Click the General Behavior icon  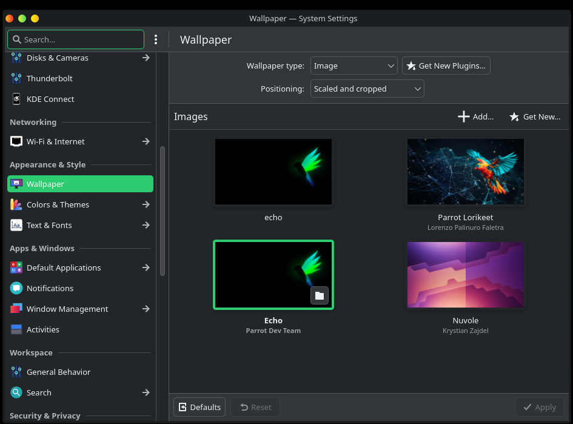click(16, 372)
